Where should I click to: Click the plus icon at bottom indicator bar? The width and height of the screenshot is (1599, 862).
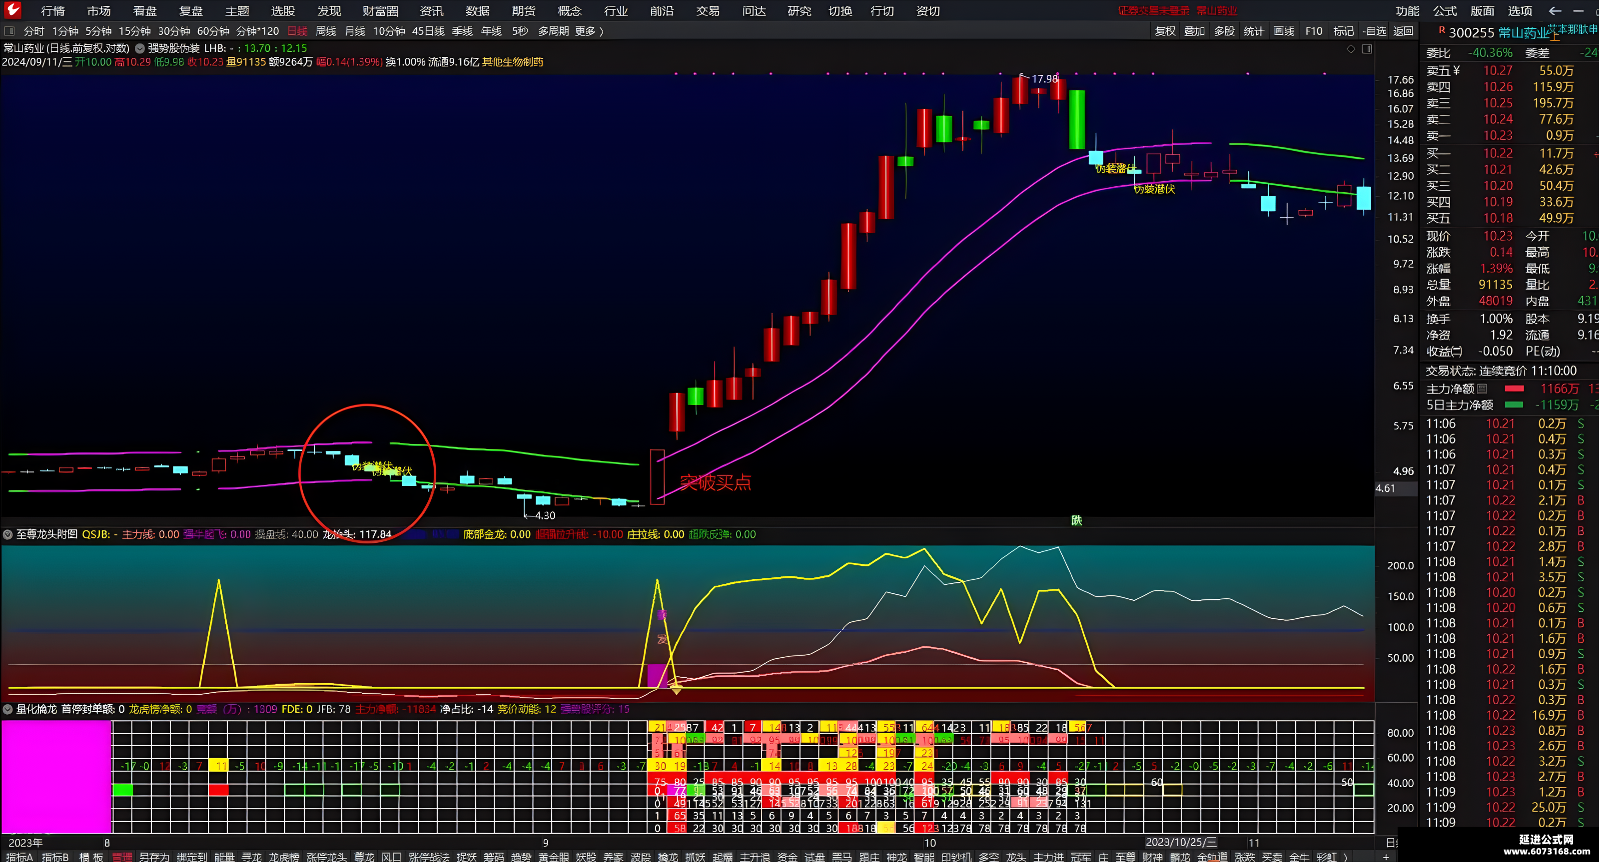coord(1386,857)
